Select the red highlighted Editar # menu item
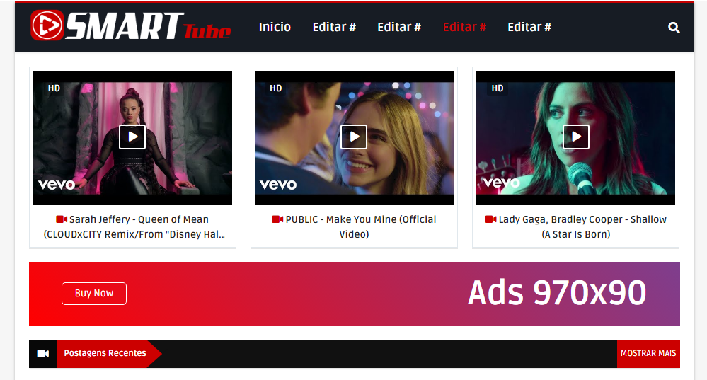This screenshot has width=707, height=380. pos(464,27)
